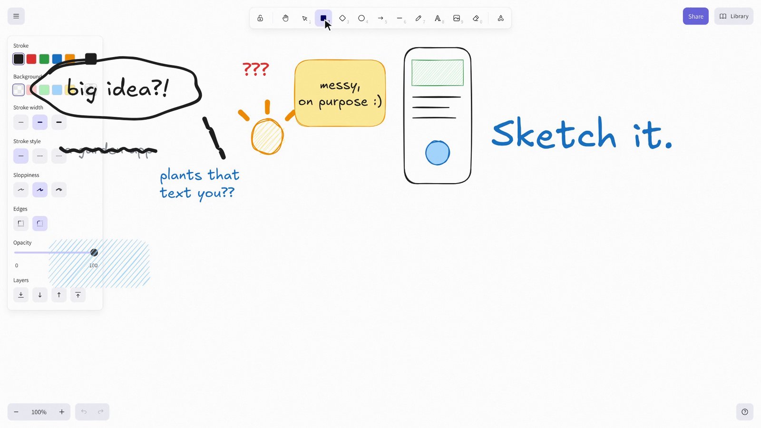The height and width of the screenshot is (428, 761).
Task: Set edges to sharp
Action: coord(21,224)
